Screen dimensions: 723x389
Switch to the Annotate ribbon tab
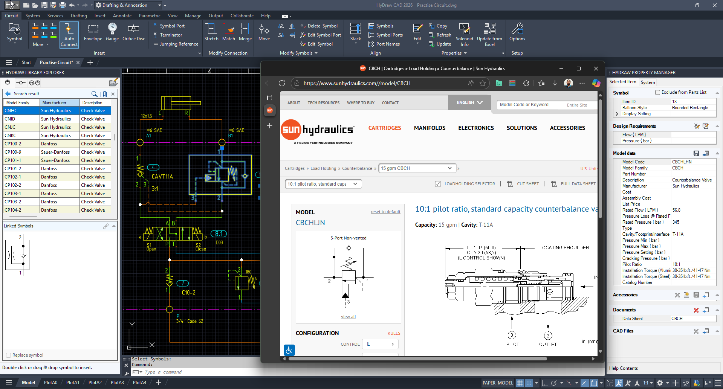pyautogui.click(x=122, y=15)
